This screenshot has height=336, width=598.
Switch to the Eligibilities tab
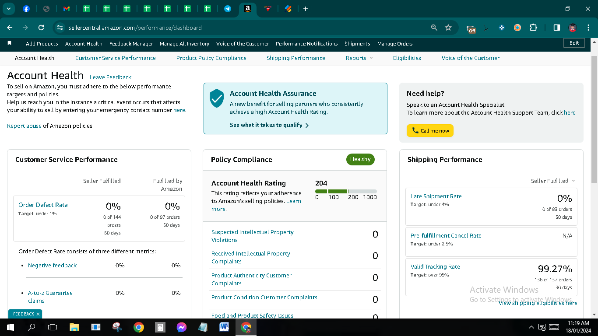tap(407, 58)
